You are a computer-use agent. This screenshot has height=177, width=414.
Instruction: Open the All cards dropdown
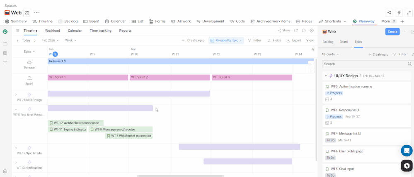[330, 54]
